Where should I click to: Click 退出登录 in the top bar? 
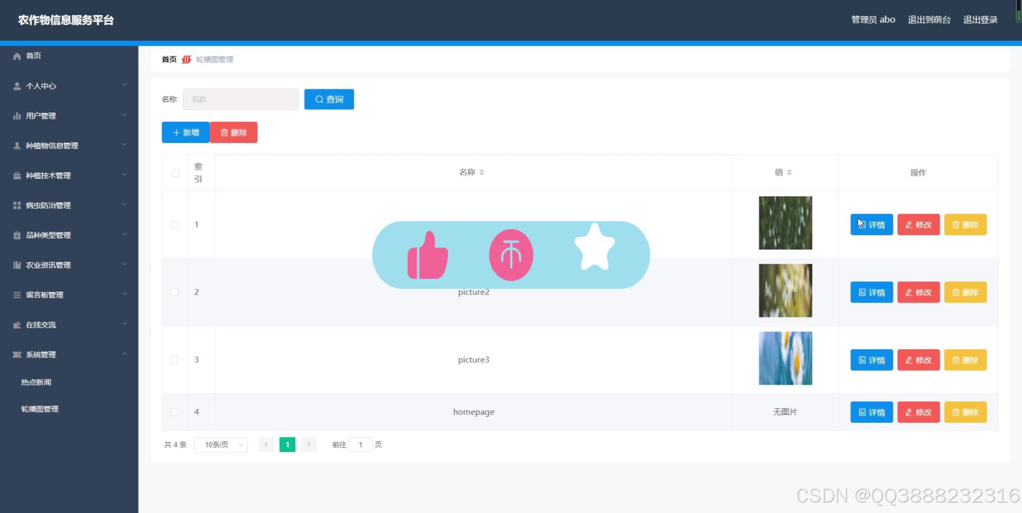[x=980, y=19]
